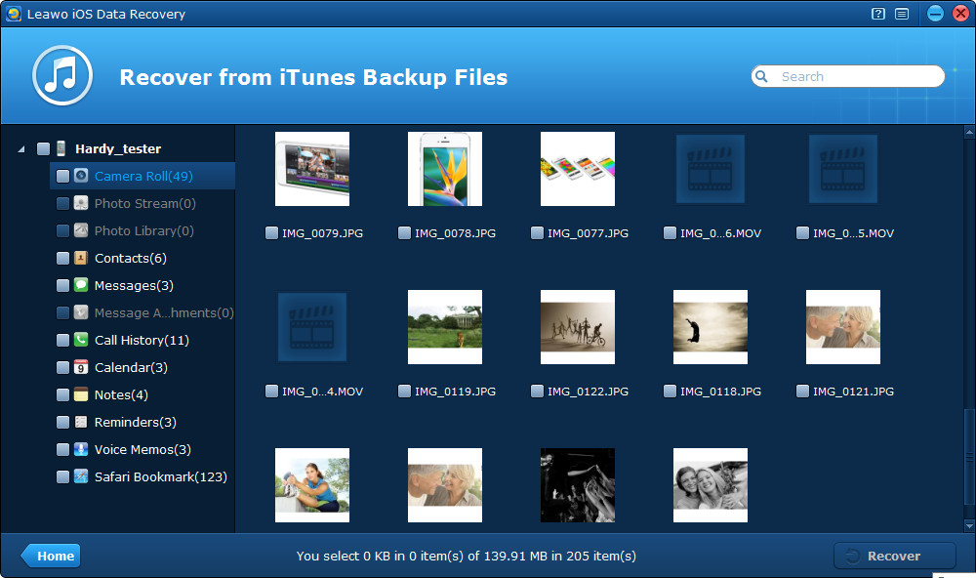This screenshot has height=578, width=976.
Task: Collapse the Hardy_tester device tree
Action: click(21, 148)
